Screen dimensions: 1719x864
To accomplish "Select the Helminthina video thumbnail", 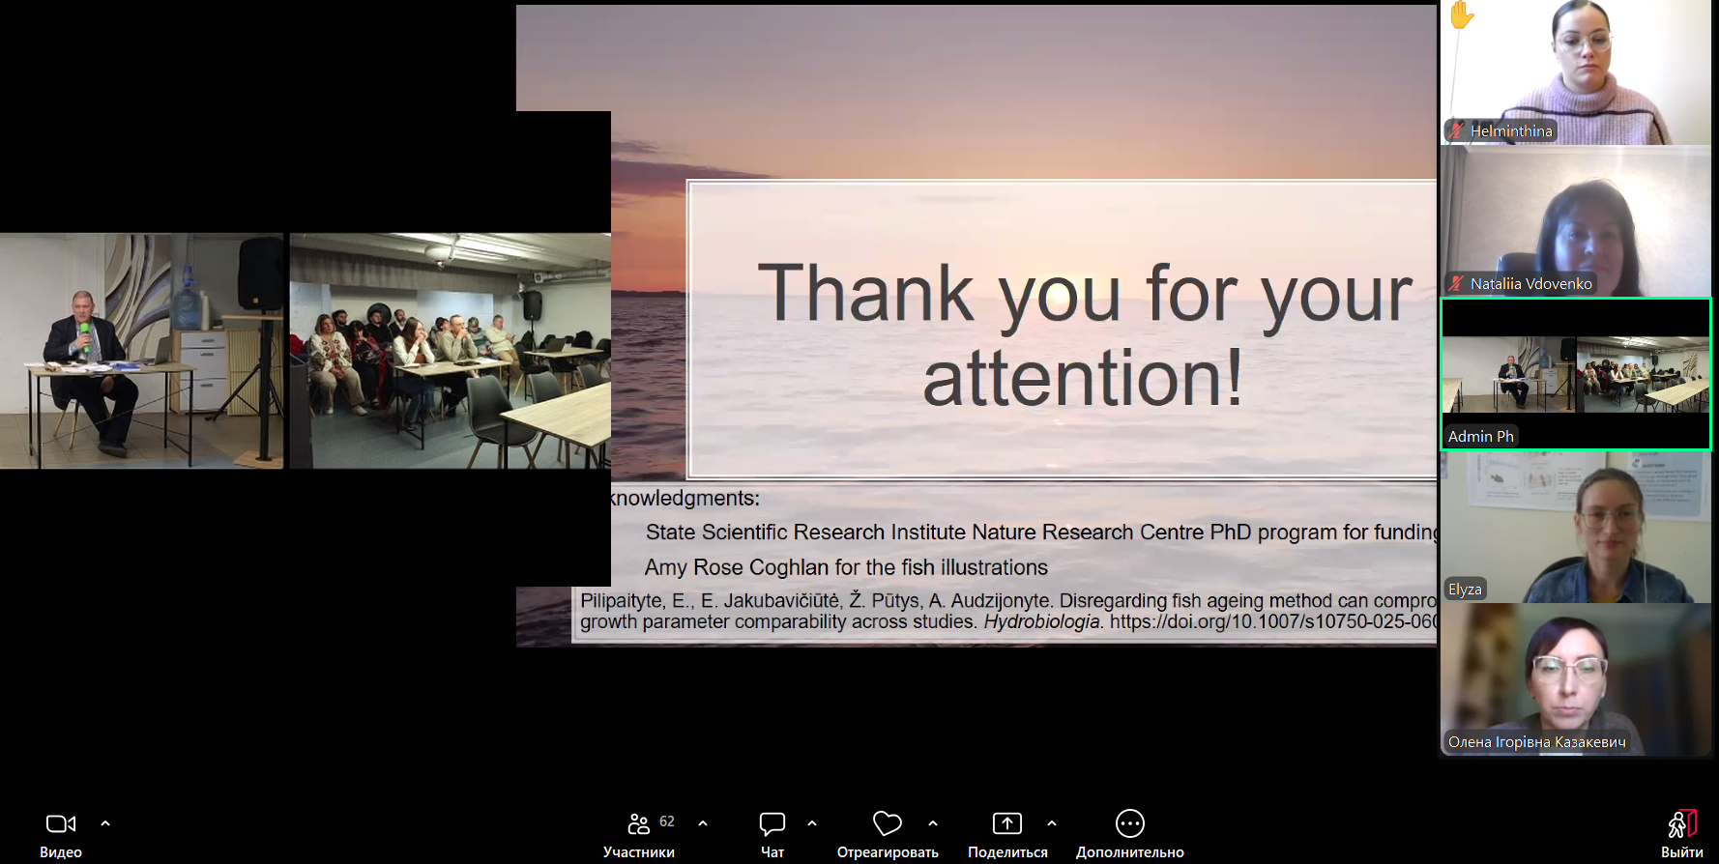I will [1576, 72].
